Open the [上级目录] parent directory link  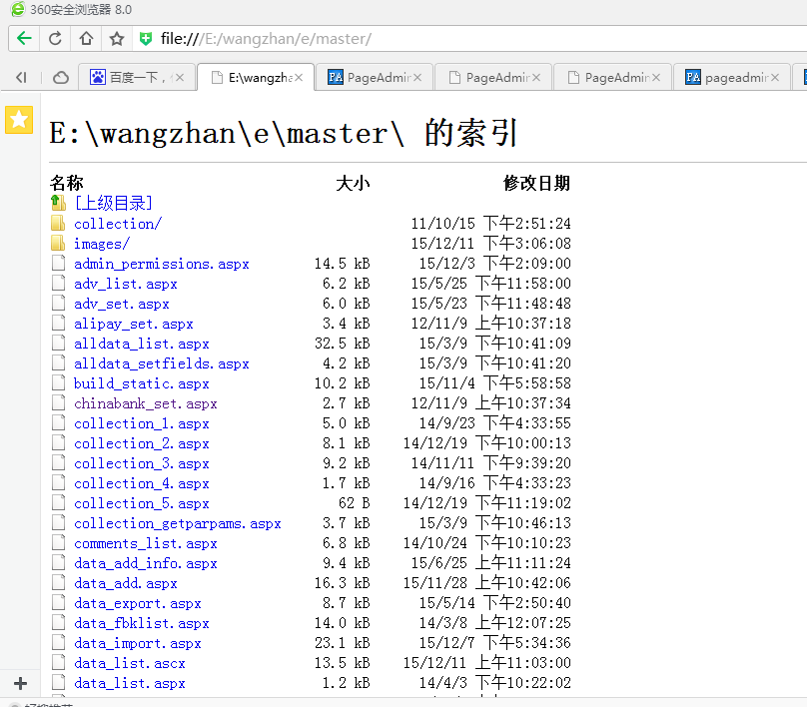(x=113, y=204)
